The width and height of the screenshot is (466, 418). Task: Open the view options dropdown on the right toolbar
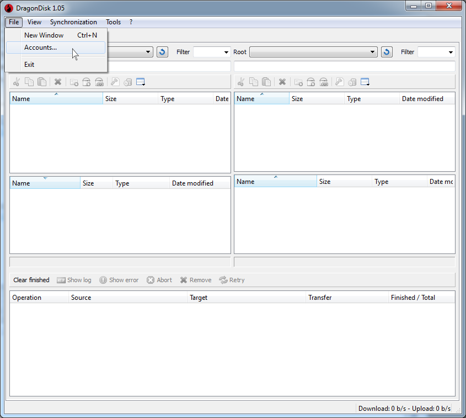tap(365, 82)
